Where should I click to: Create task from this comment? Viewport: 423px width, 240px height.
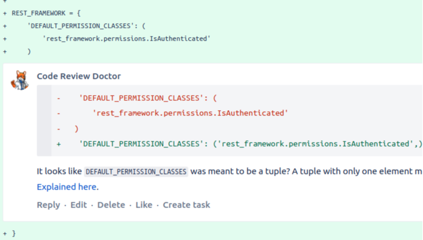[186, 205]
